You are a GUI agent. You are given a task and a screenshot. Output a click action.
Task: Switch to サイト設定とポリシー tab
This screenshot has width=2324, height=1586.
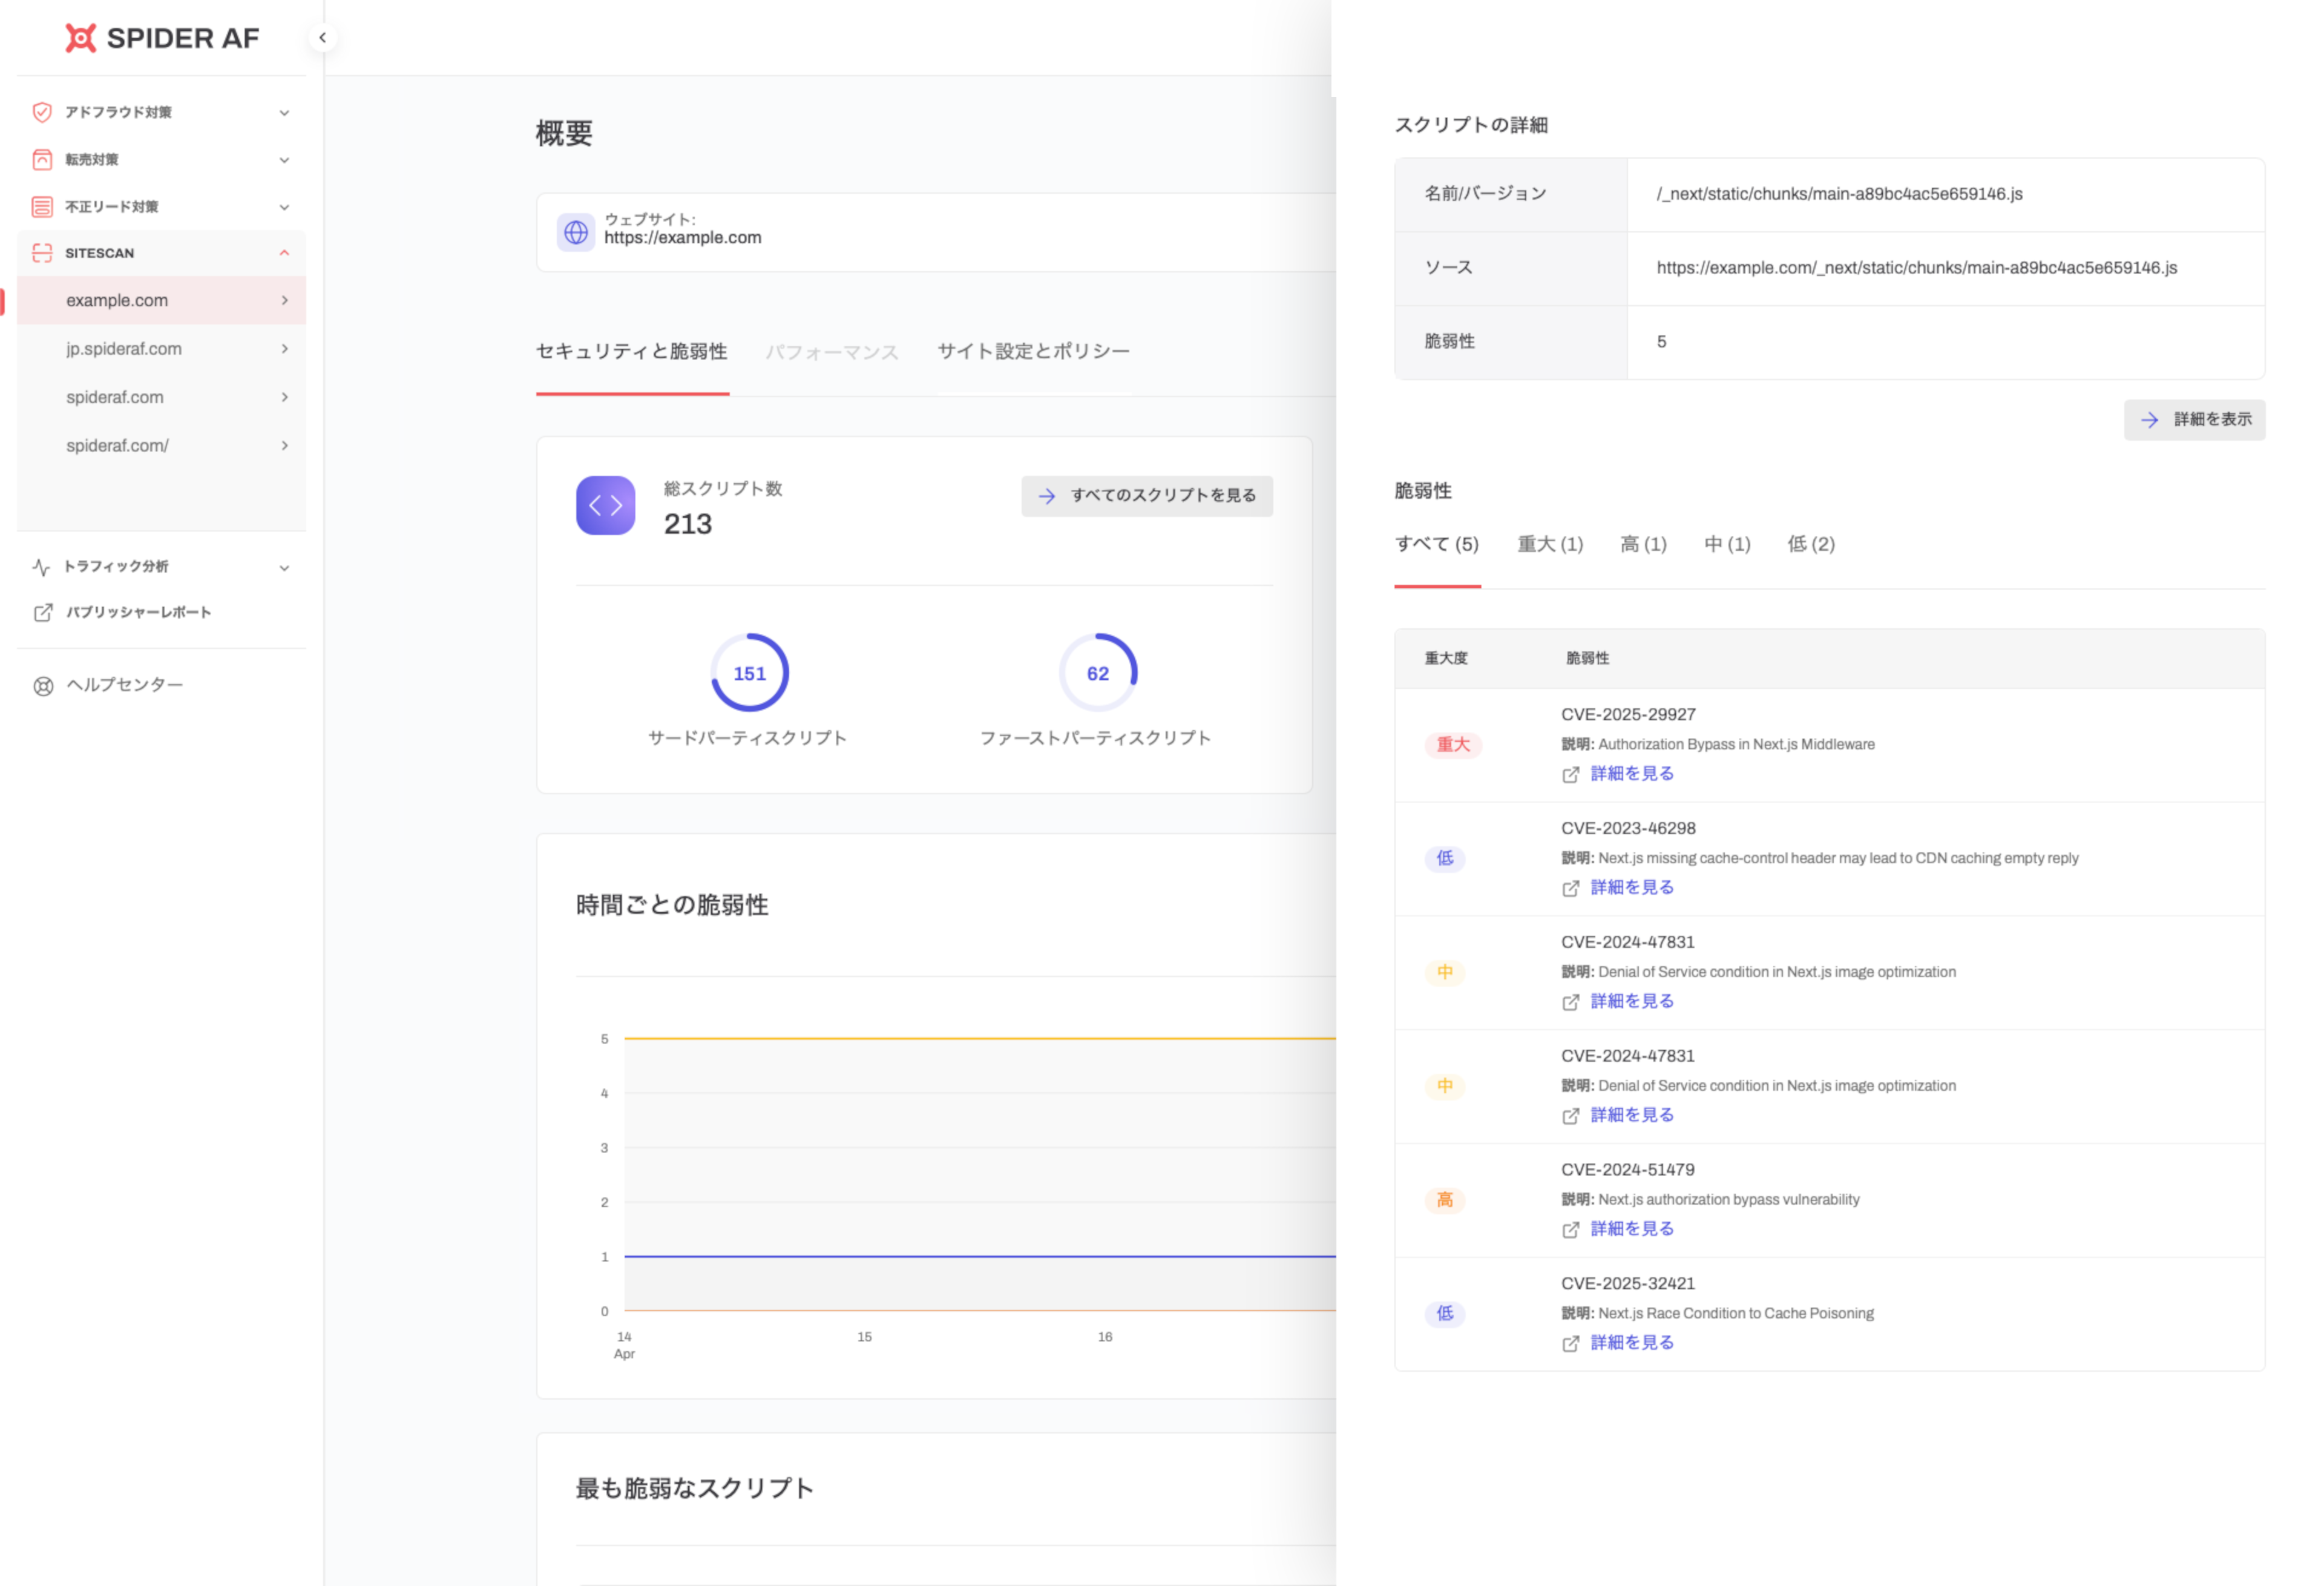pos(1033,352)
